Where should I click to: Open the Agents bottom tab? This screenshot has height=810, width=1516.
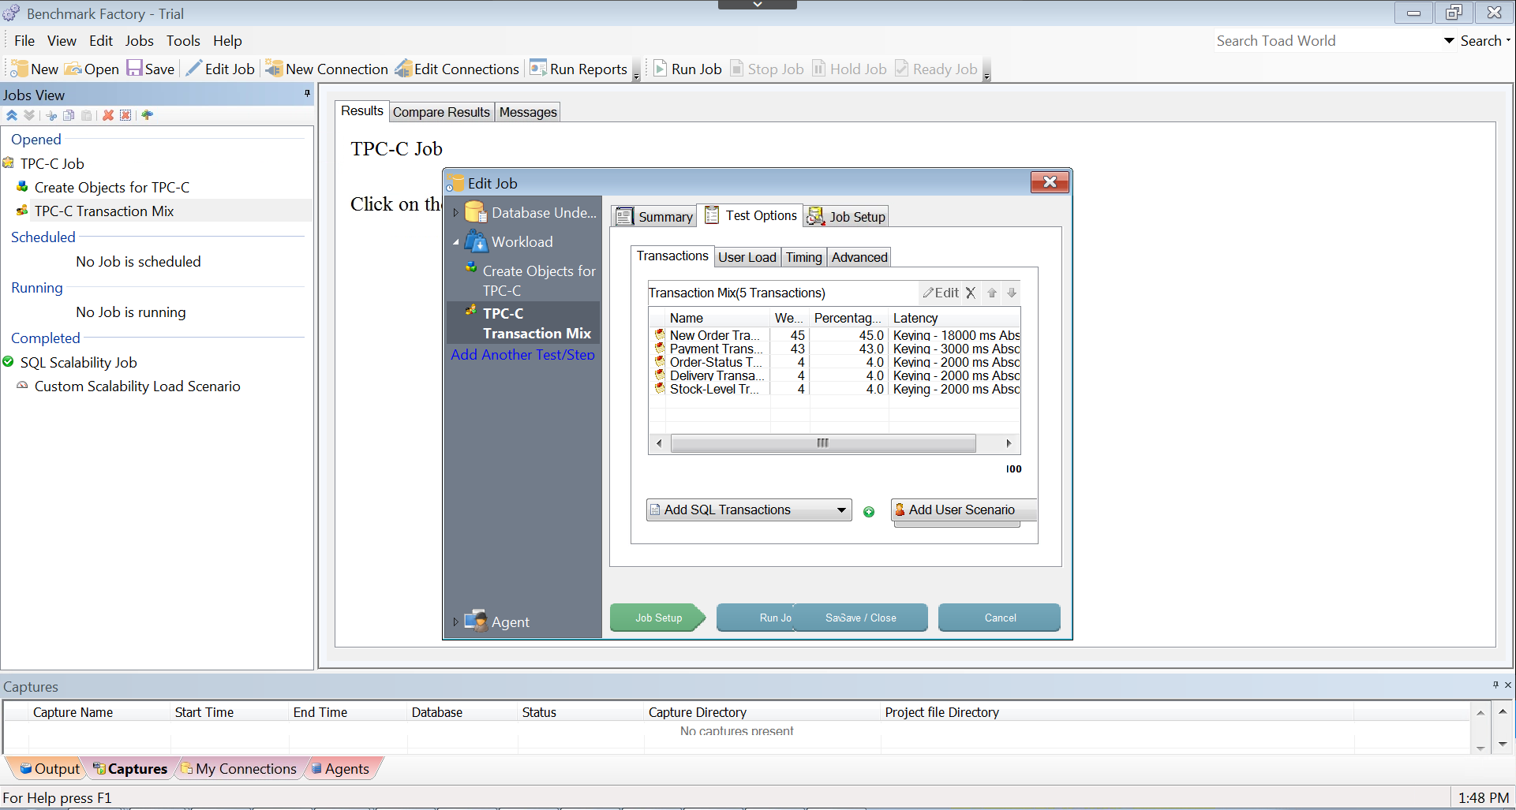point(340,769)
